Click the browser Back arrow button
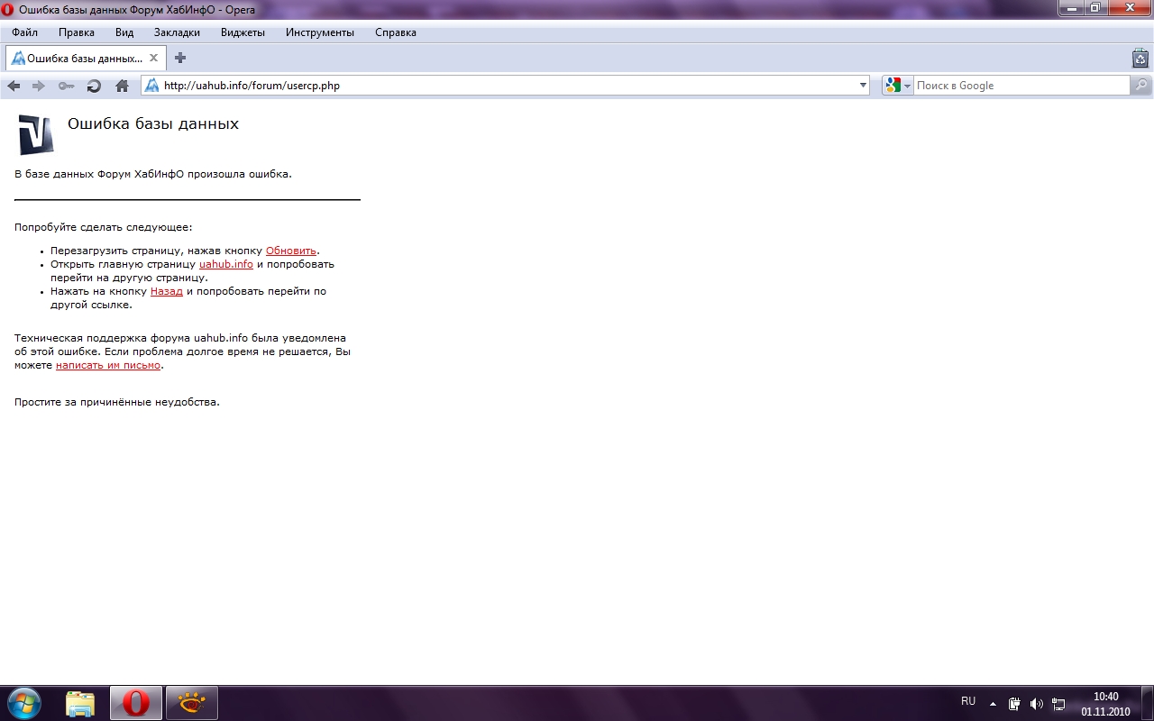The image size is (1154, 721). (x=14, y=86)
